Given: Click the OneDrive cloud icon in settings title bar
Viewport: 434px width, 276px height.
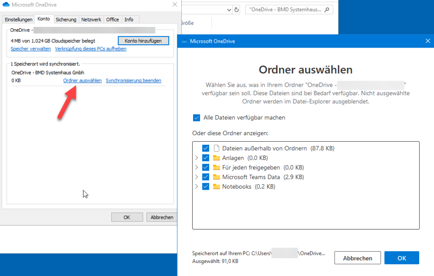Looking at the screenshot, I should click(x=6, y=5).
